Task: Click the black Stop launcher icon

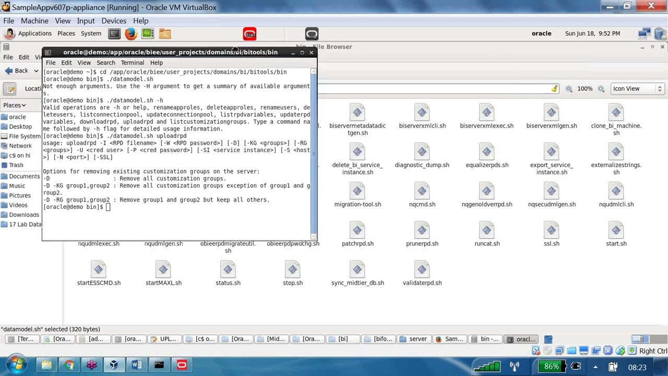Action: click(x=312, y=34)
